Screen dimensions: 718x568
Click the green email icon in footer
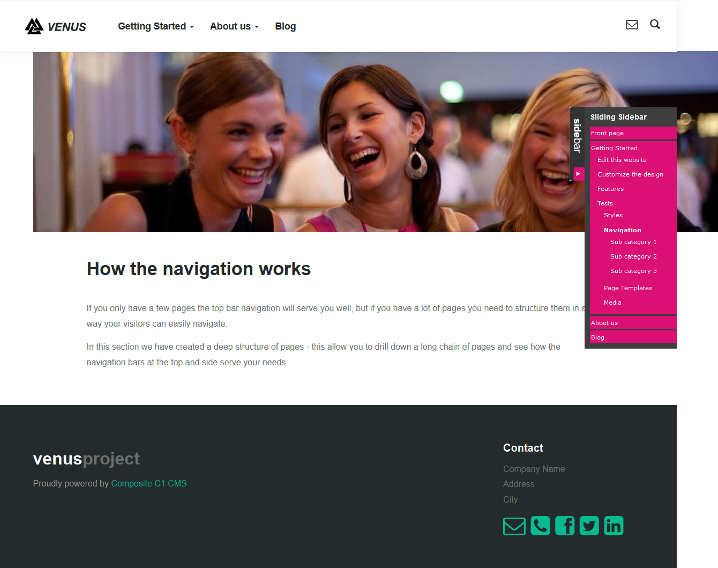(514, 526)
